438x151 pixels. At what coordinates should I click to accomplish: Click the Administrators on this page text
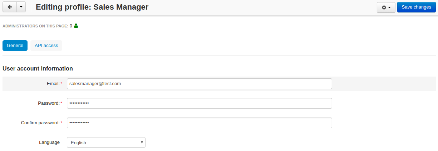click(35, 26)
